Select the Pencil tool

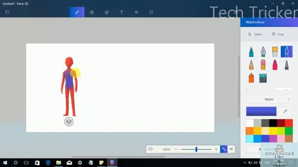[251, 65]
